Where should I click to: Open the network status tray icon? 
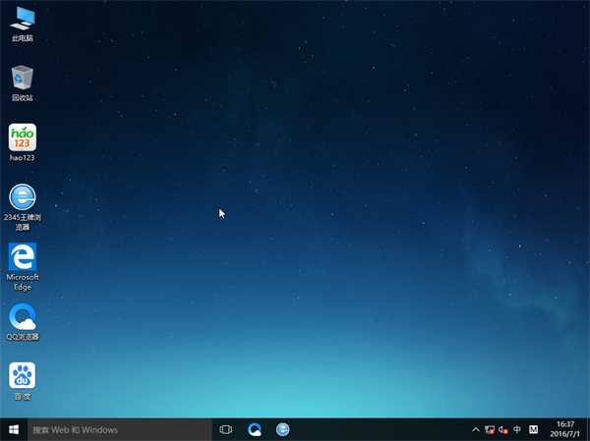click(x=490, y=430)
